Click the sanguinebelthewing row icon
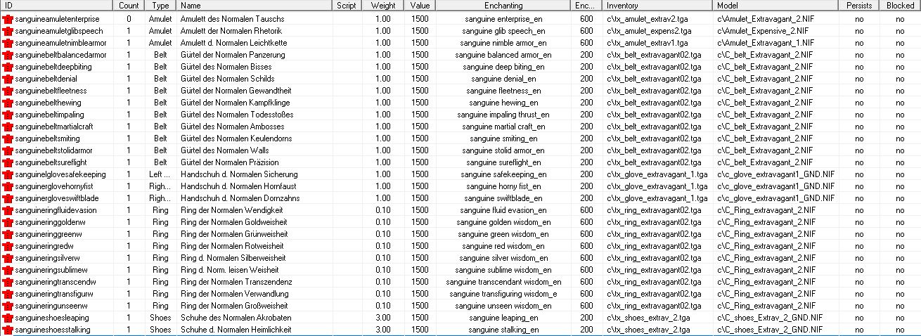Image resolution: width=921 pixels, height=336 pixels. pyautogui.click(x=8, y=103)
